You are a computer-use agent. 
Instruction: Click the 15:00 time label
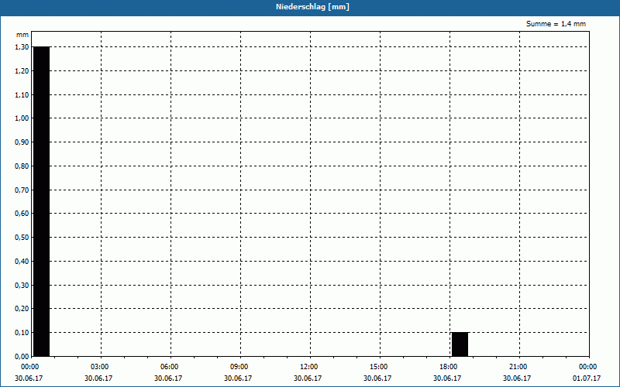click(x=378, y=367)
